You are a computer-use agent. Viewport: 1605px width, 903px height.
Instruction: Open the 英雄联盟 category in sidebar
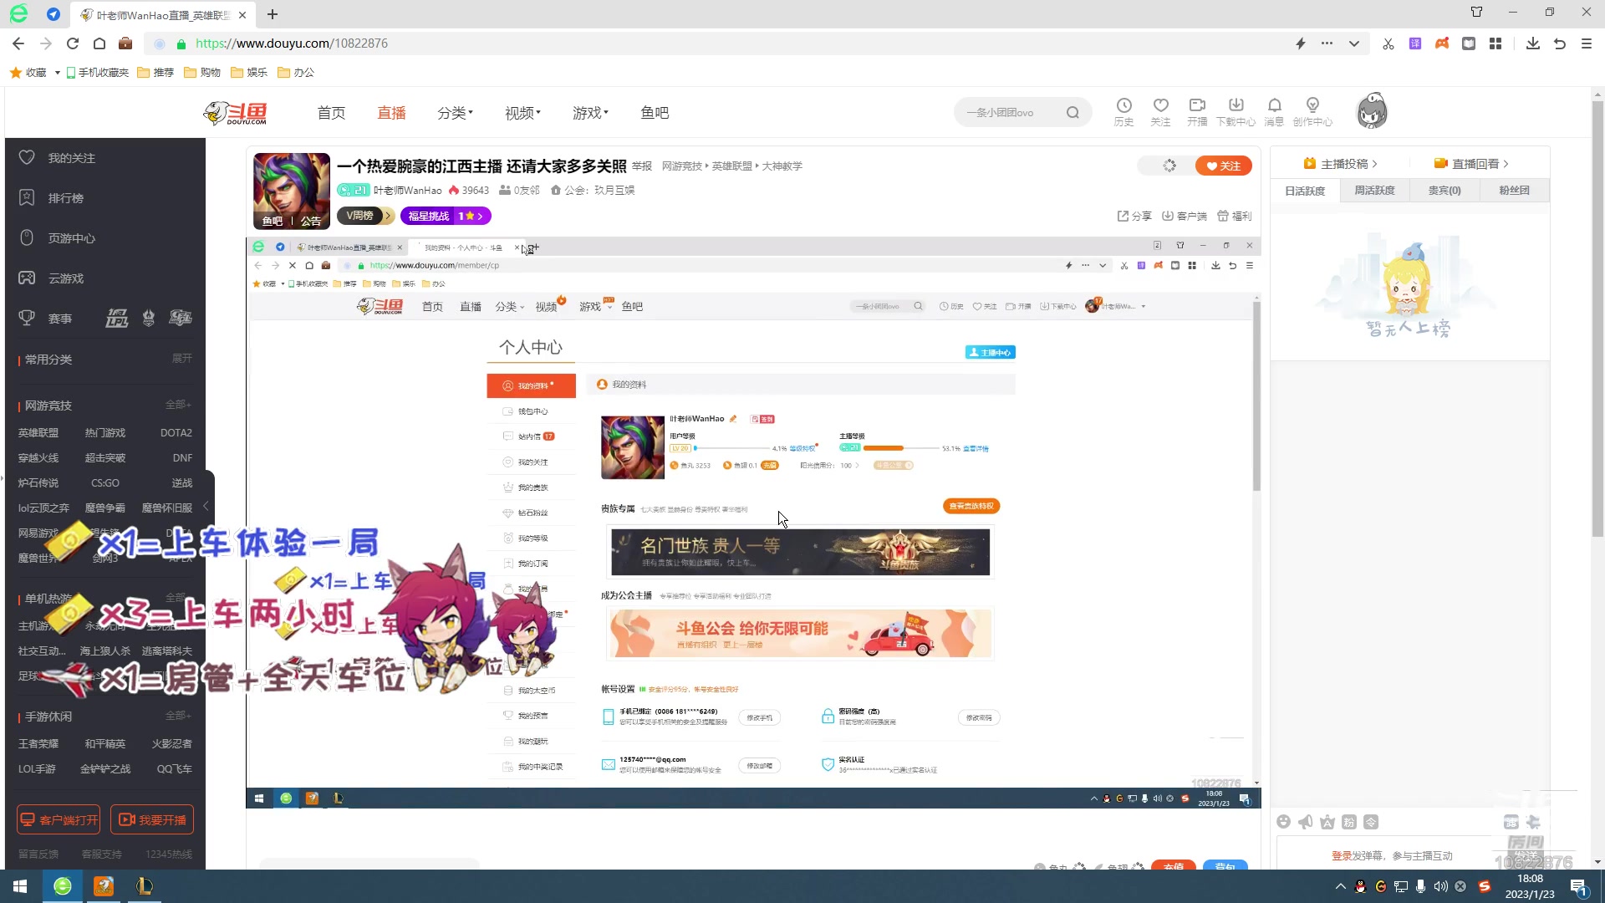(x=38, y=432)
